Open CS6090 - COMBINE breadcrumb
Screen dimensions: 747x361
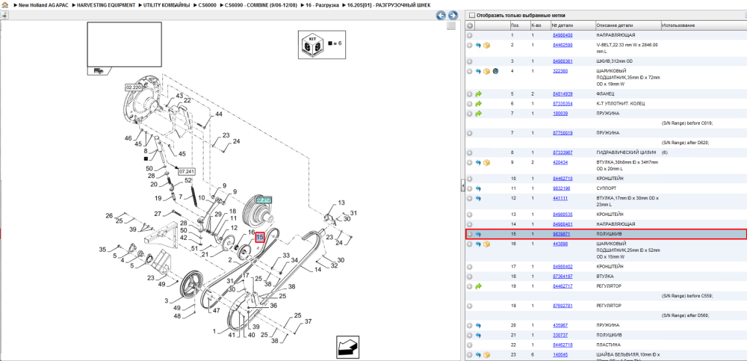[261, 5]
